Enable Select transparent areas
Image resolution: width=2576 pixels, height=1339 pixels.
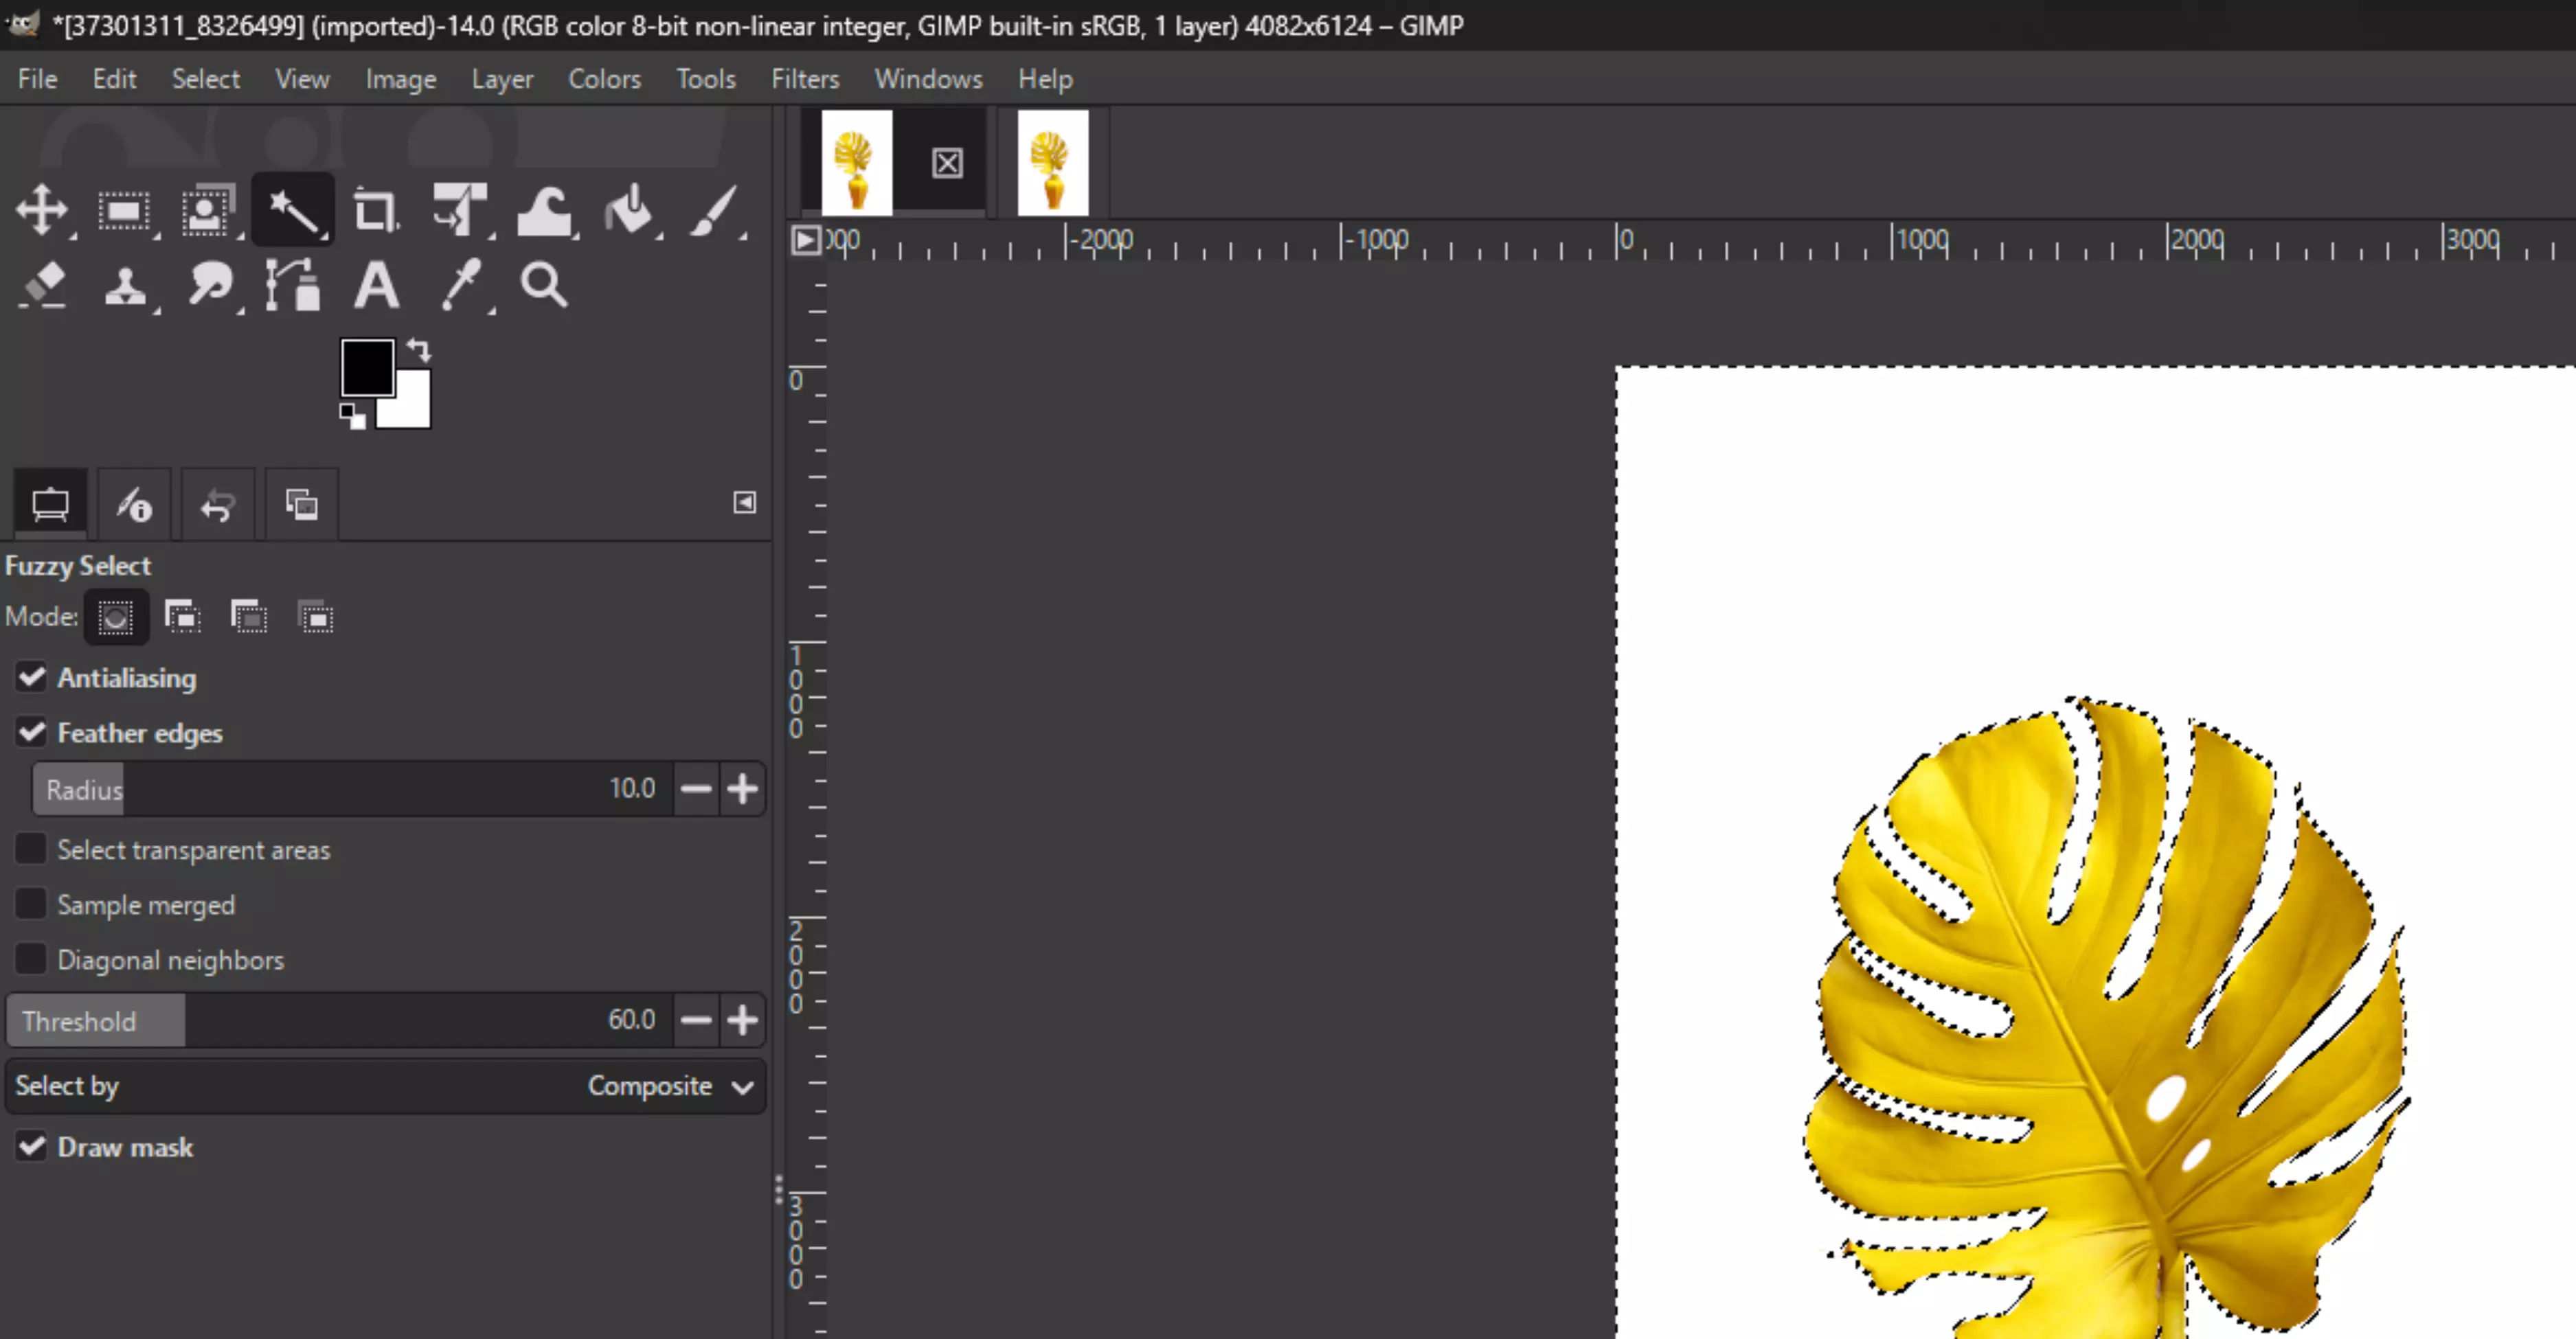(31, 848)
